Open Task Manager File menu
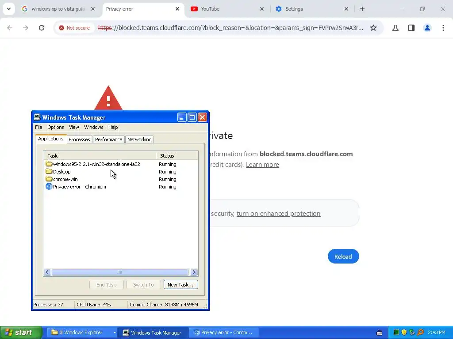Screen dimensions: 453x339 [38, 127]
